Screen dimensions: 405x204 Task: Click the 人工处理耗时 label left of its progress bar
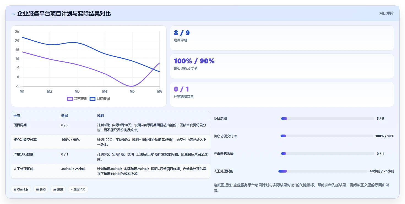pyautogui.click(x=224, y=171)
